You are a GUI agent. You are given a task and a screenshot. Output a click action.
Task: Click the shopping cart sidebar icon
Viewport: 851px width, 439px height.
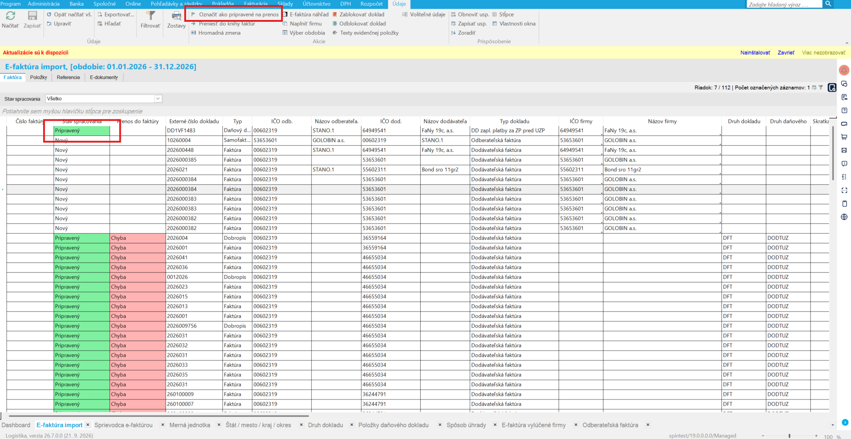(844, 137)
